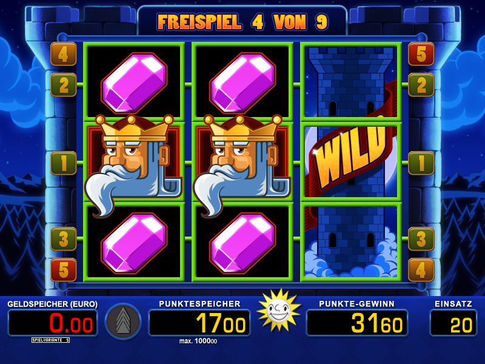Click the right payline 3 marker
This screenshot has height=364, width=485.
pos(421,239)
